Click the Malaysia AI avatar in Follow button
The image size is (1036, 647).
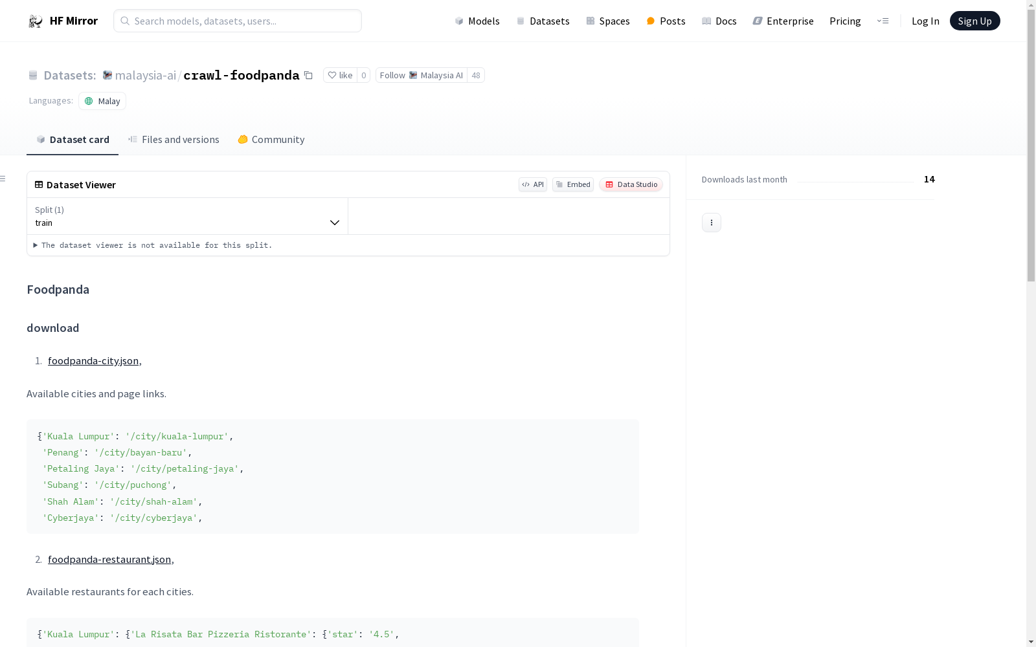[x=413, y=75]
